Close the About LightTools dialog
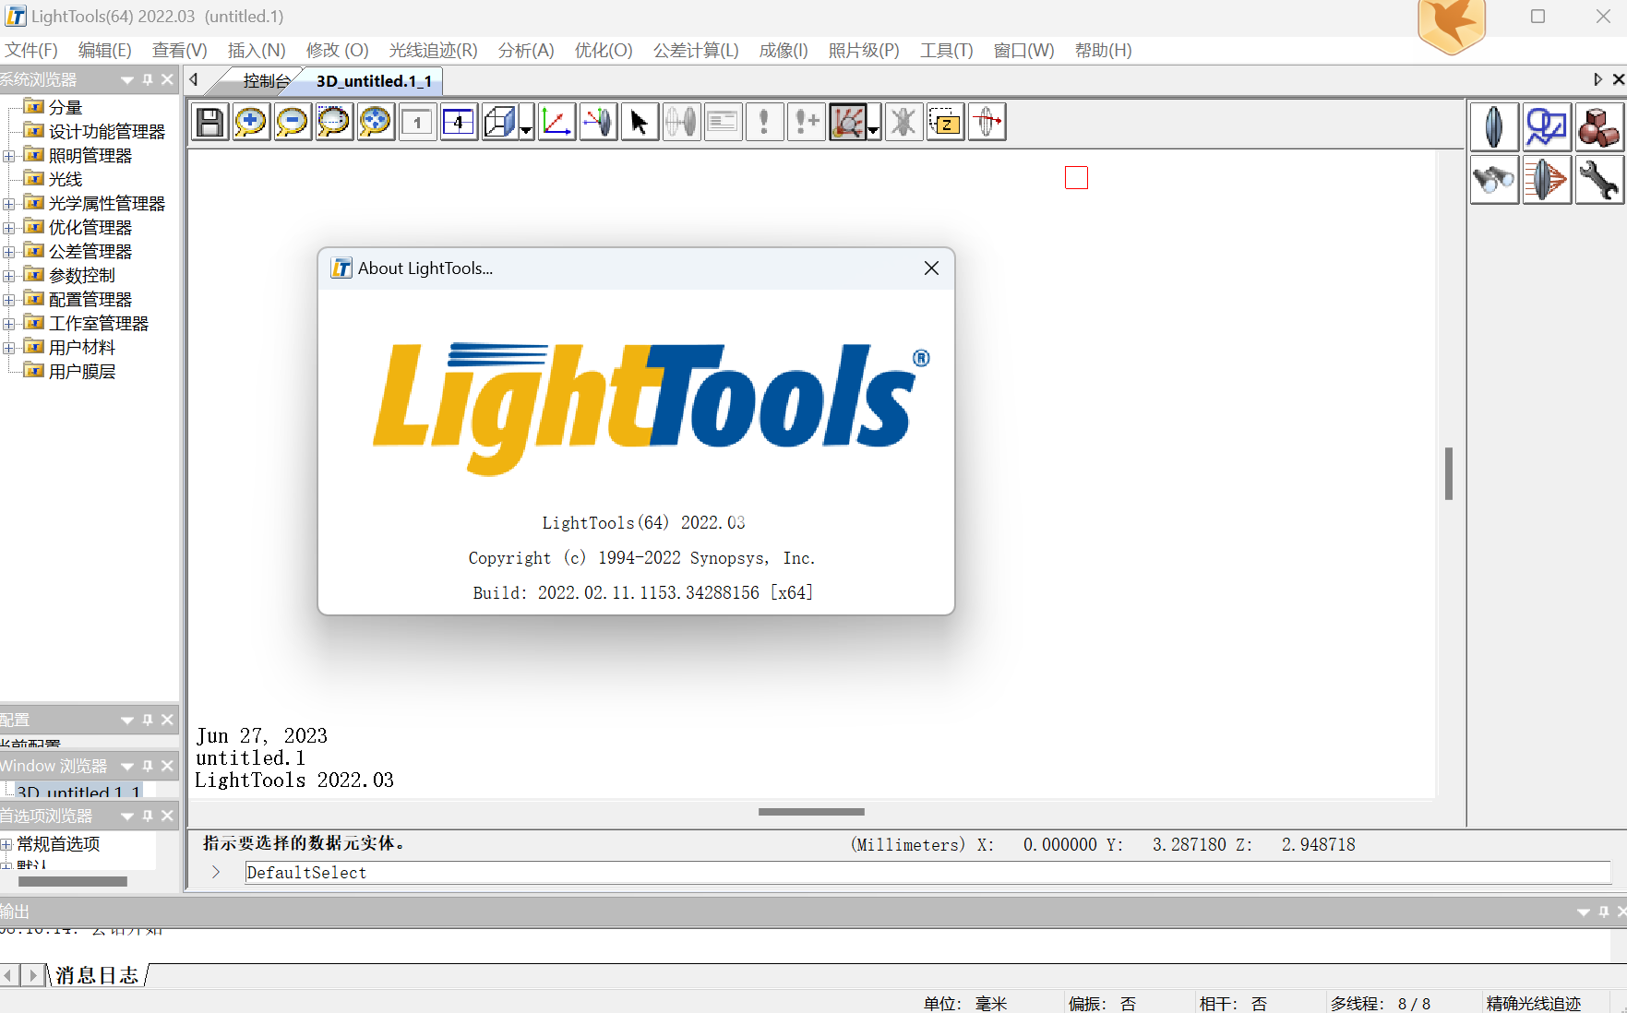The image size is (1627, 1013). [x=931, y=268]
